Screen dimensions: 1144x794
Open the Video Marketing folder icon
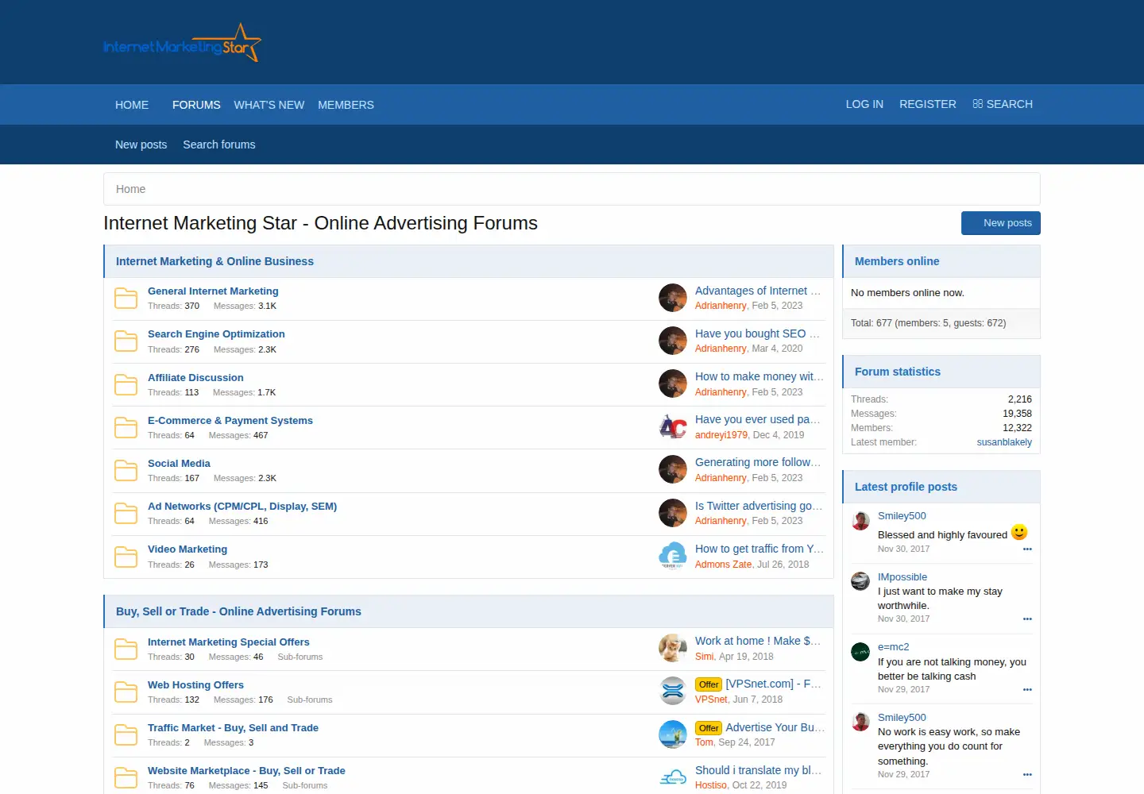(126, 557)
